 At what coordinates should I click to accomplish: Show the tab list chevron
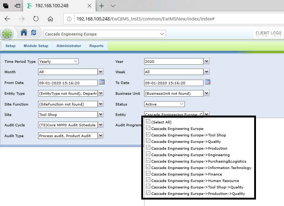(x=113, y=6)
